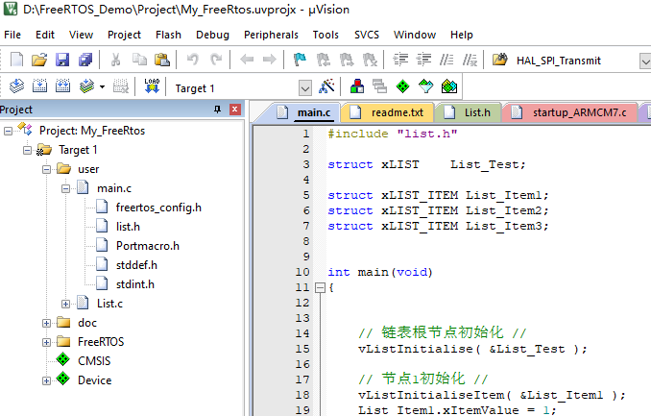The width and height of the screenshot is (651, 416).
Task: Switch to the startup_ARMCM7.c tab
Action: (x=569, y=112)
